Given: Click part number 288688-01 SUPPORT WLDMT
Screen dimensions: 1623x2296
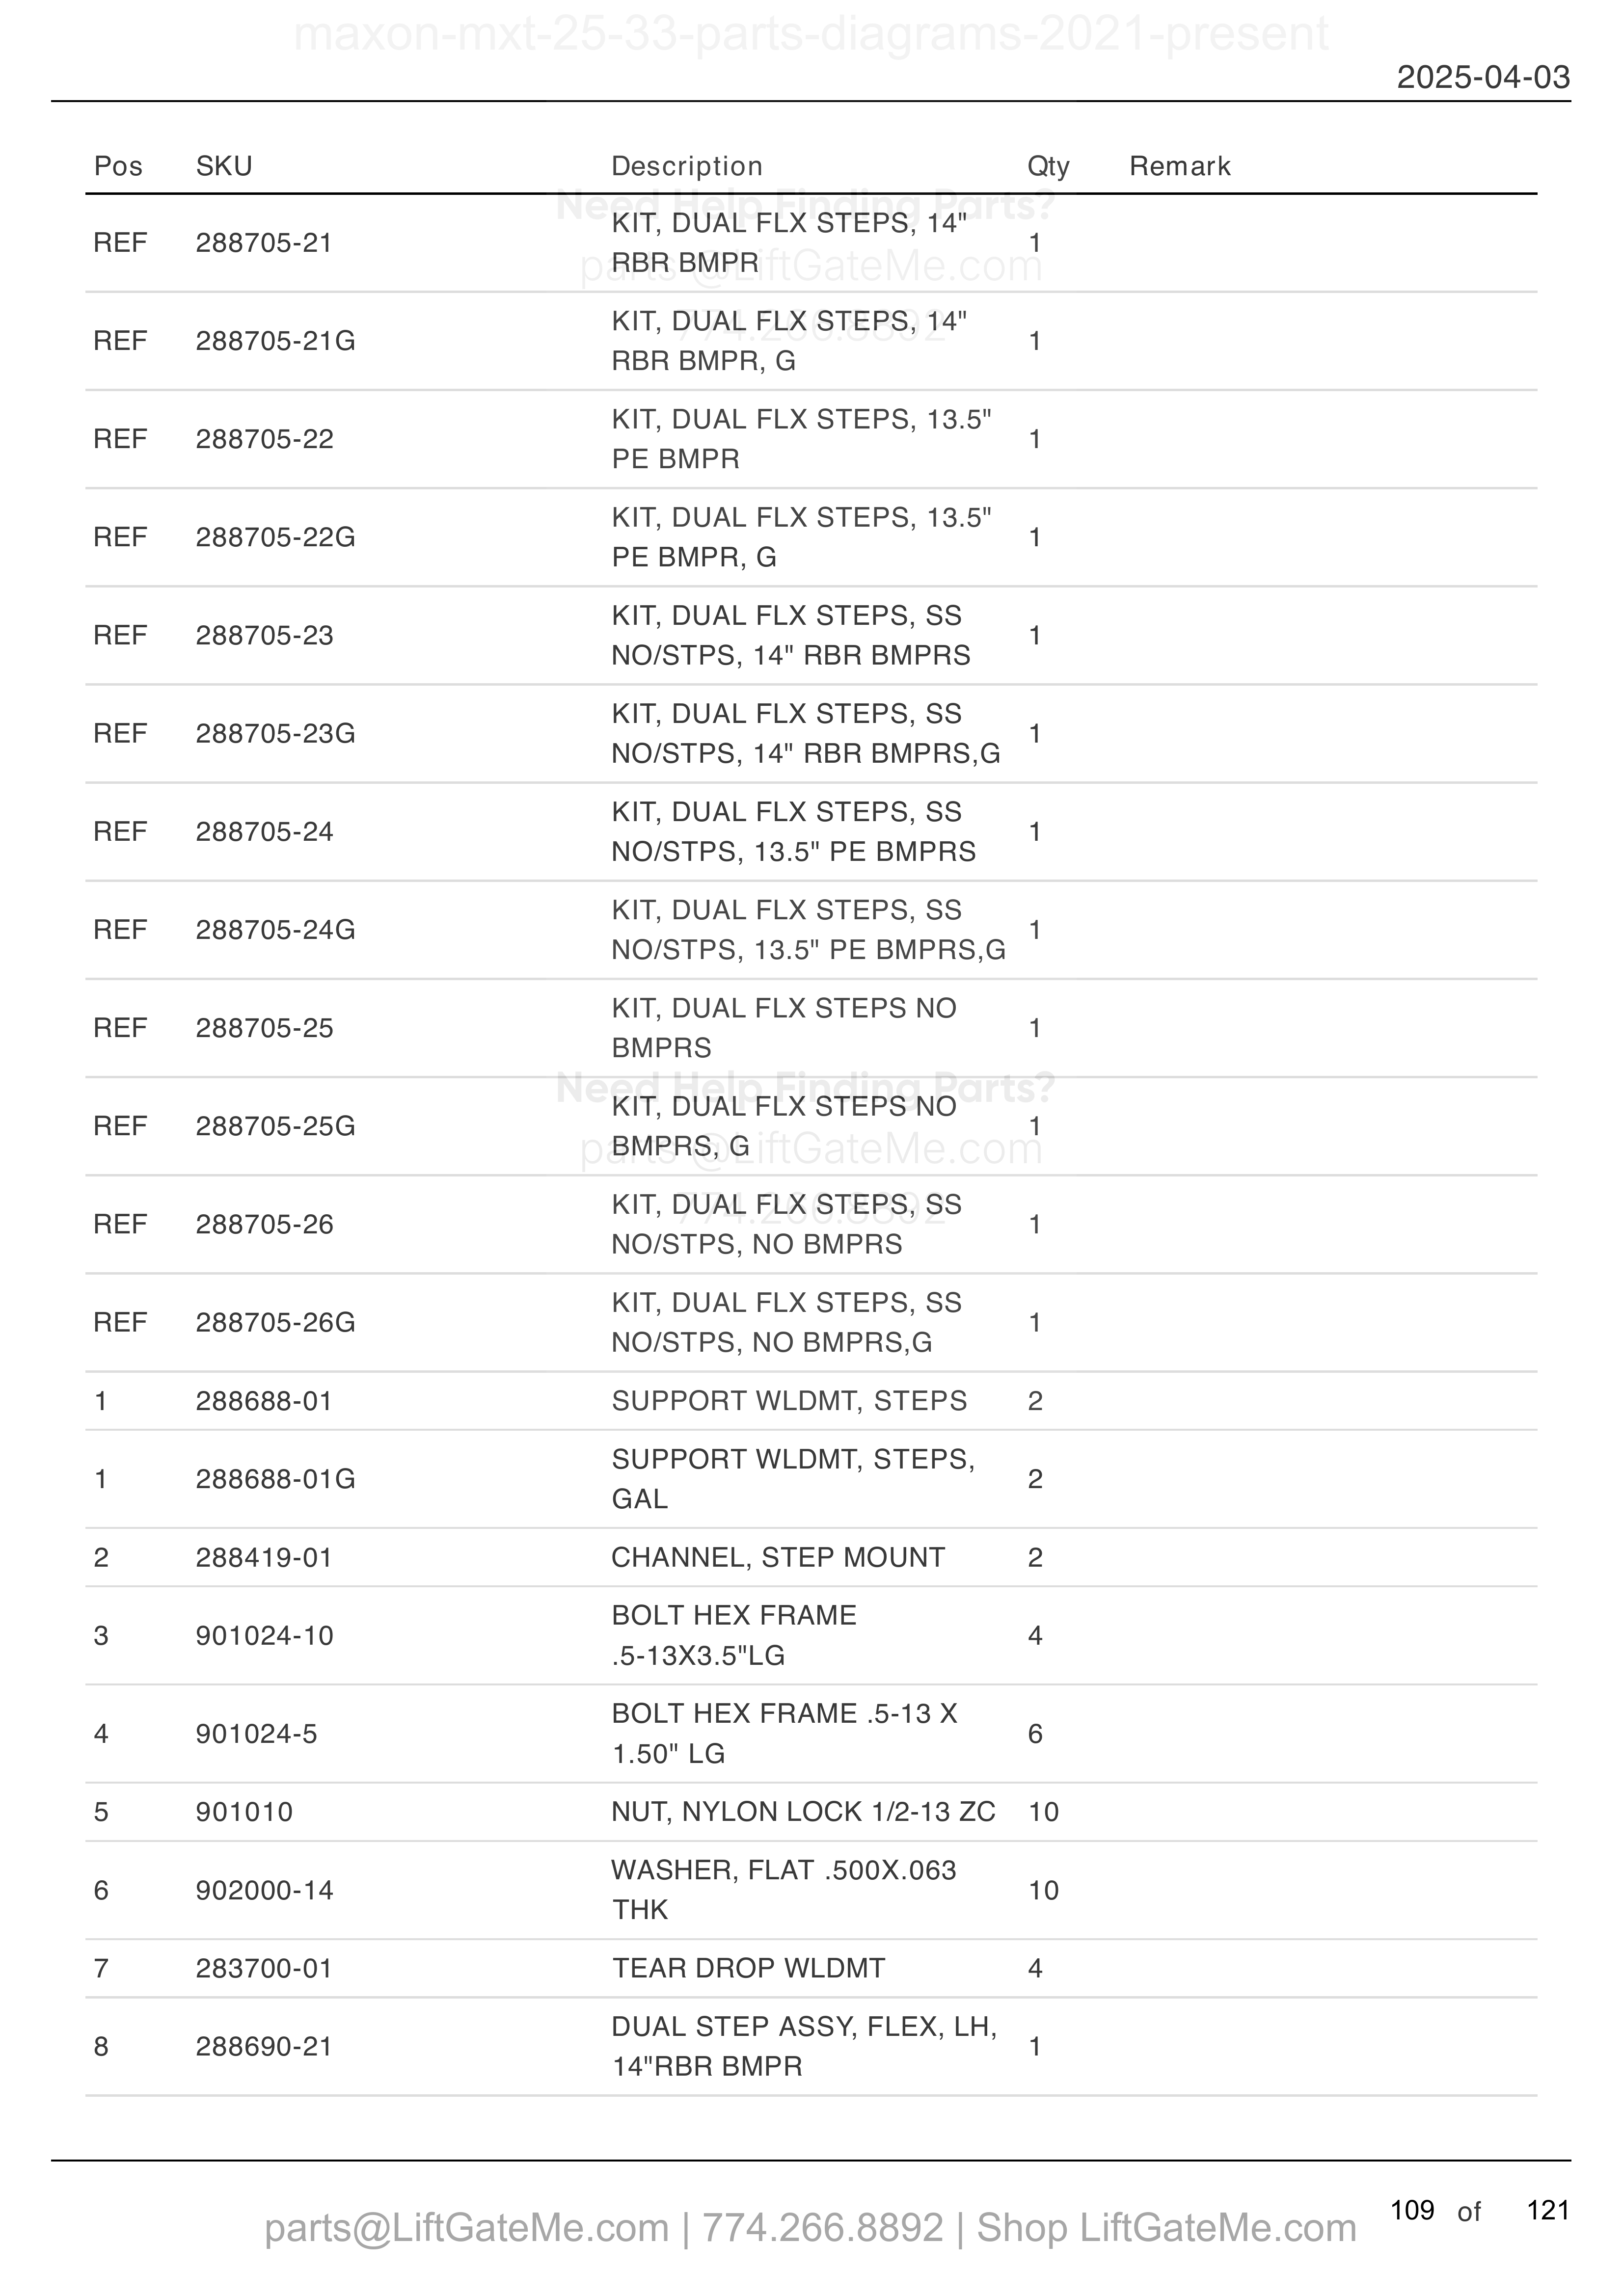Looking at the screenshot, I should tap(264, 1401).
